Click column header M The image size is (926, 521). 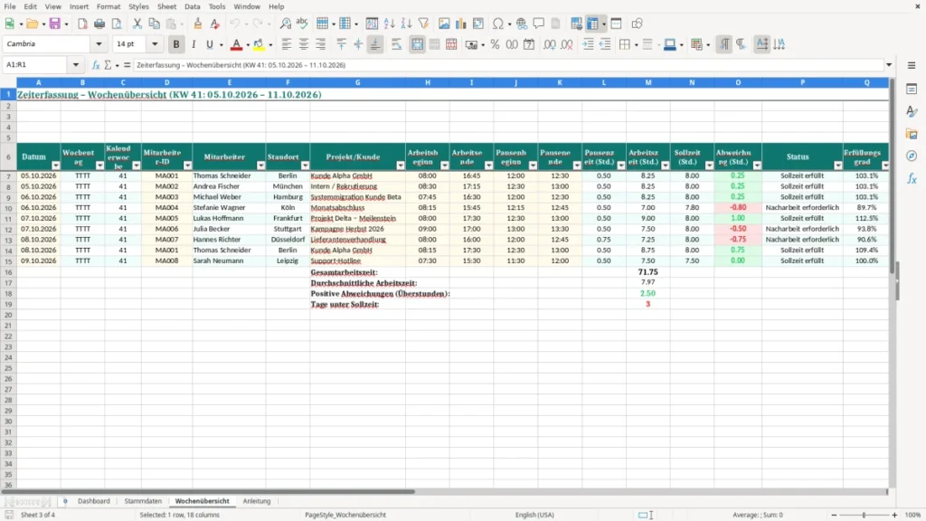pyautogui.click(x=647, y=82)
